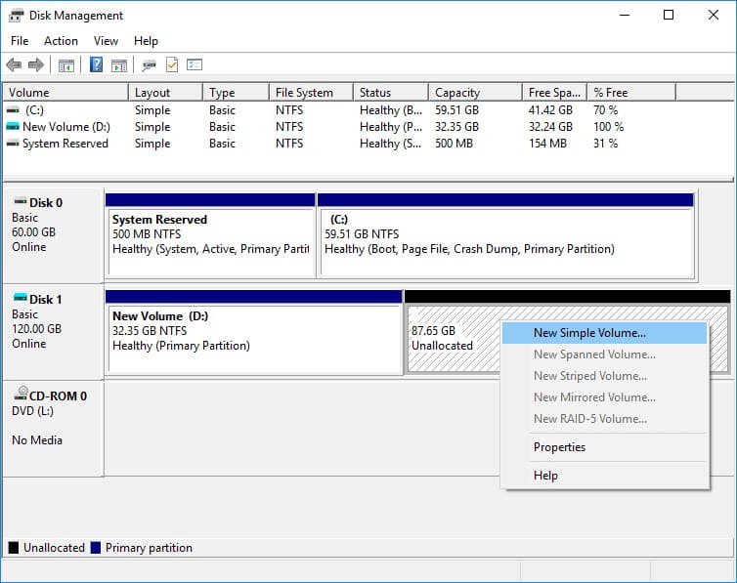Click the Settings list toolbar icon
Image resolution: width=737 pixels, height=583 pixels.
tap(195, 65)
